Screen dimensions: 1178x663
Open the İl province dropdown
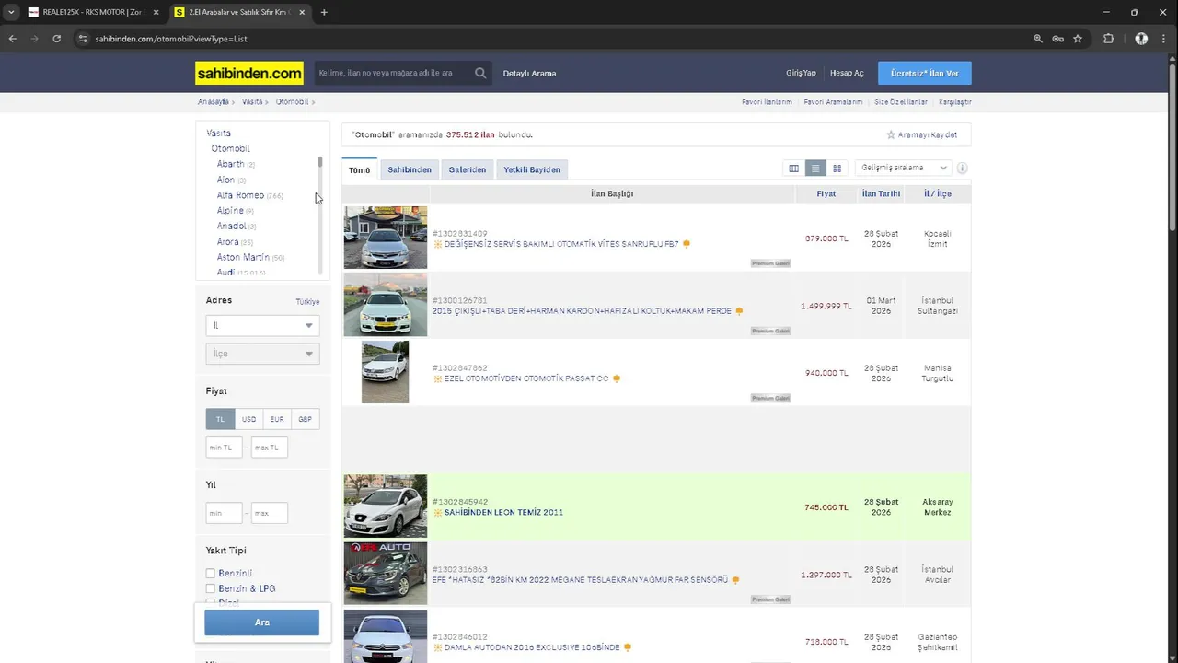tap(262, 325)
